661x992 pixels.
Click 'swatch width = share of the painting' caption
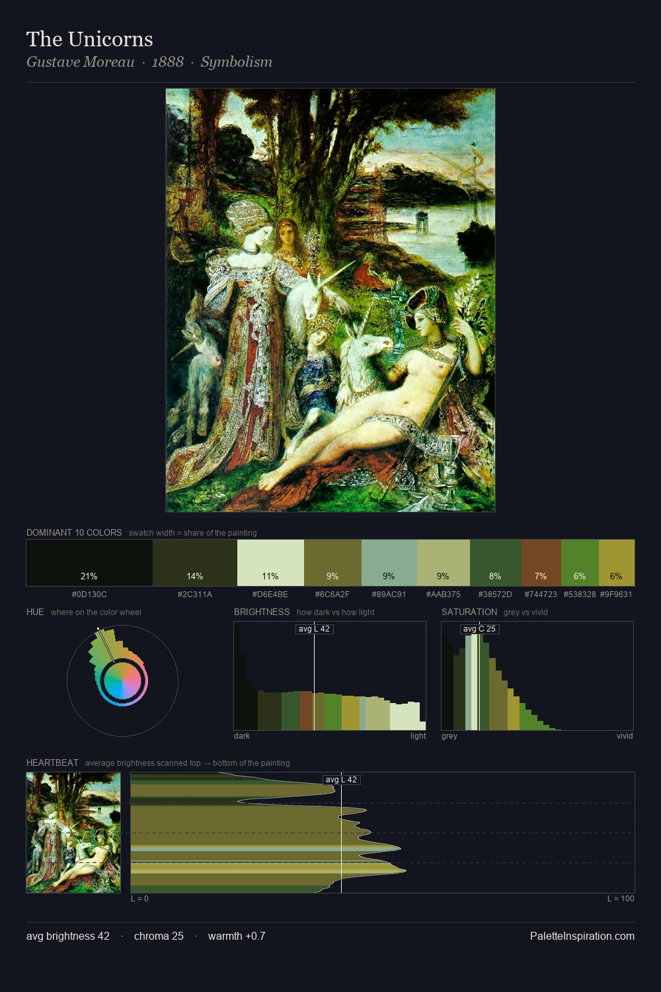click(x=193, y=532)
